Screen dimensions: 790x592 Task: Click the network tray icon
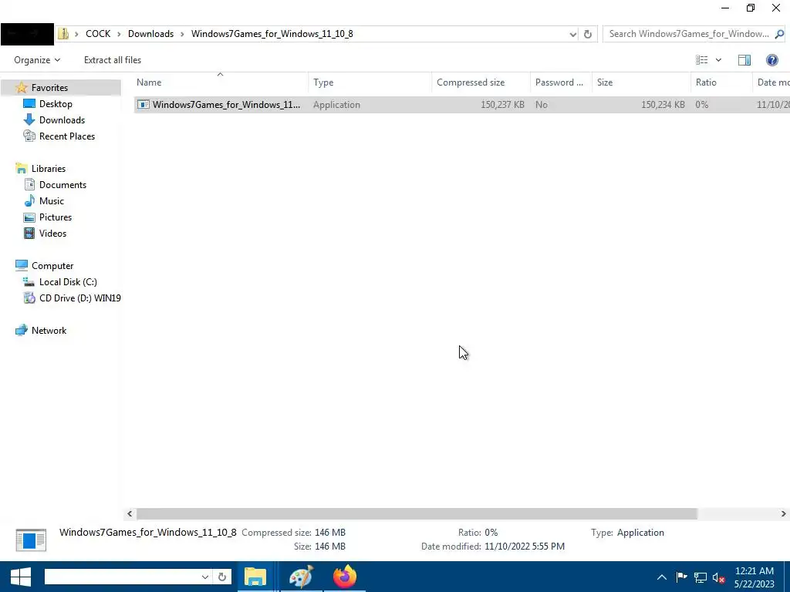pos(701,577)
